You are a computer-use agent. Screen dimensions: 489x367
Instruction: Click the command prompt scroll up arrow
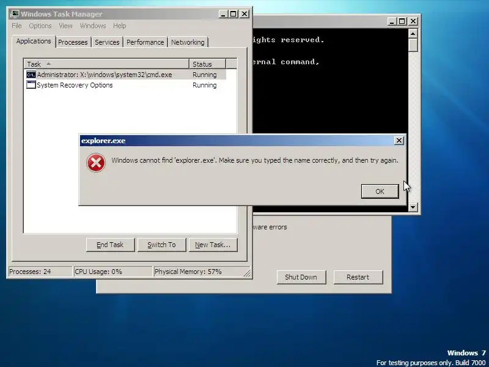[413, 34]
